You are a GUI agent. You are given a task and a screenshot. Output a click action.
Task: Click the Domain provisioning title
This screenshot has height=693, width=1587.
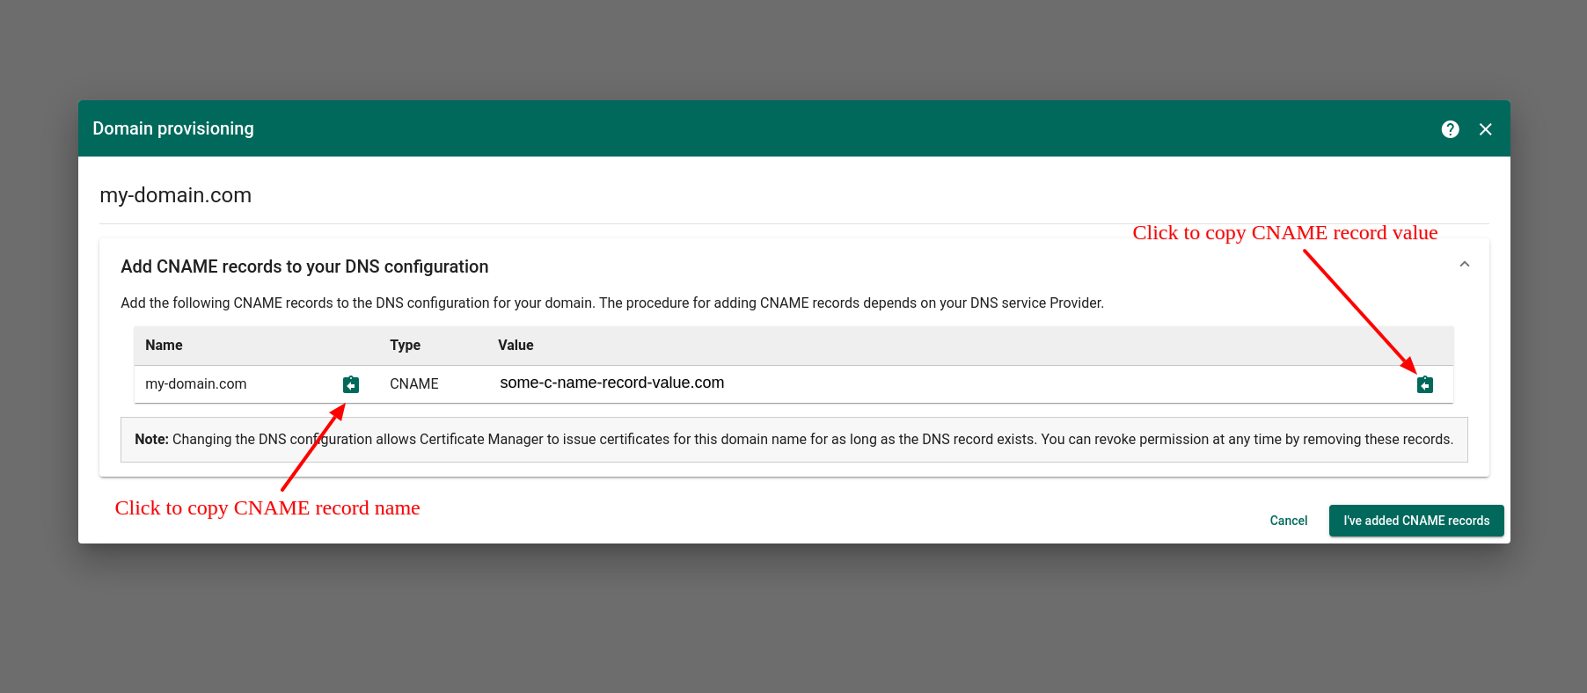173,128
